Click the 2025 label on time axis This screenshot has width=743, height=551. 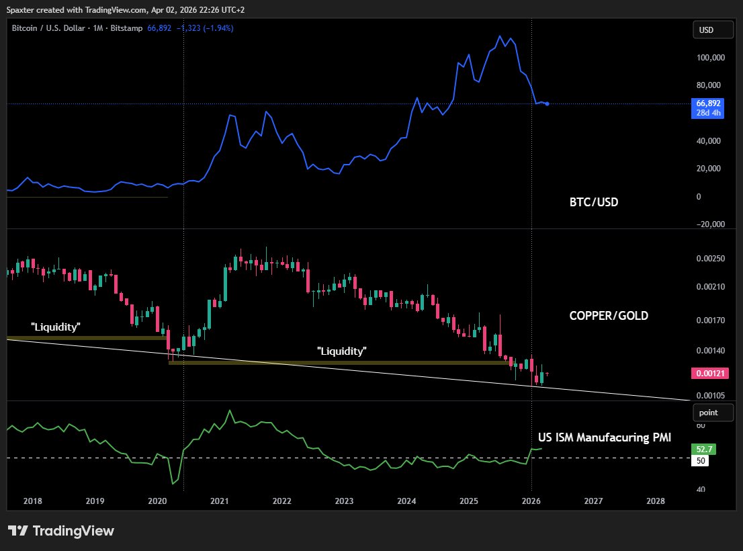[x=469, y=501]
